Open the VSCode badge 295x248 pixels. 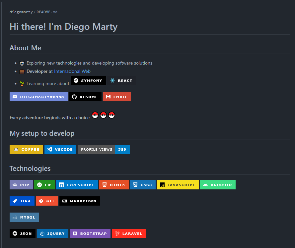pyautogui.click(x=60, y=149)
